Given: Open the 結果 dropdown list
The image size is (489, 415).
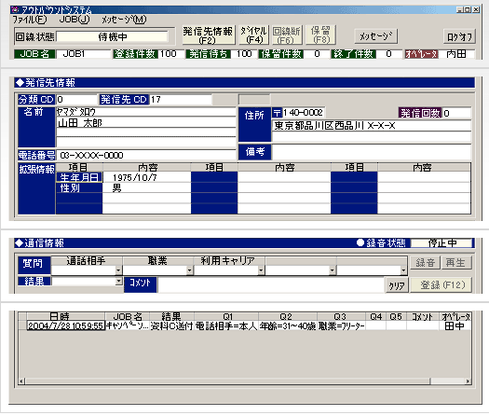Looking at the screenshot, I should [x=118, y=282].
